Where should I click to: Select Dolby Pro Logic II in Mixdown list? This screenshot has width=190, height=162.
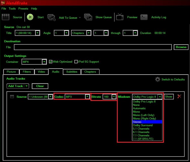coord(147,101)
